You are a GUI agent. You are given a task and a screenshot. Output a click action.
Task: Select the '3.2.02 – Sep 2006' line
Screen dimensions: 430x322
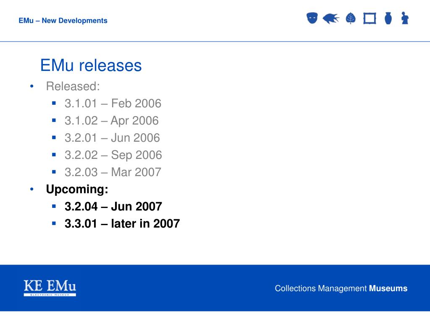[x=113, y=155]
